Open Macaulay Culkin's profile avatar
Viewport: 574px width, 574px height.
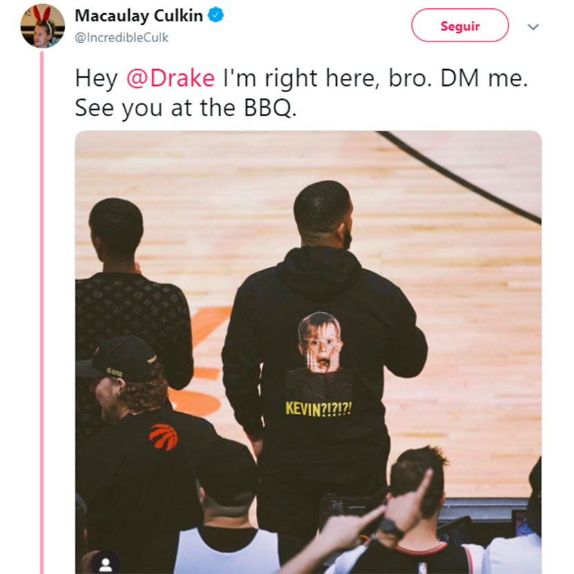point(42,26)
